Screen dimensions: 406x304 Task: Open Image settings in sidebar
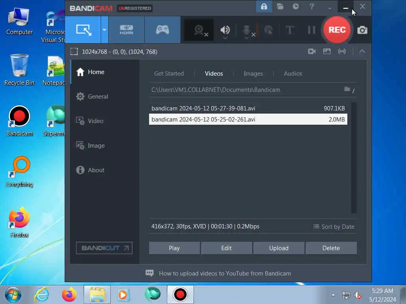pos(105,146)
